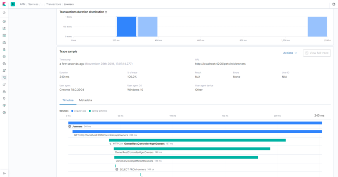Open the SELECT FROM owners span marker
338x177 pixels.
pyautogui.click(x=116, y=166)
